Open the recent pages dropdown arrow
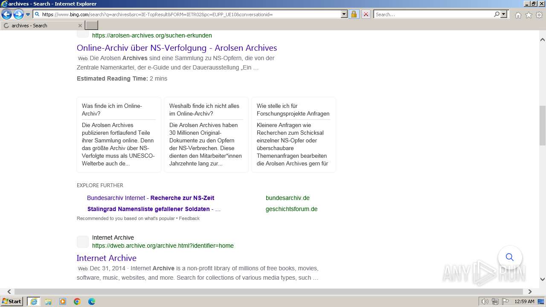Screen dimensions: 546x307 (28, 14)
